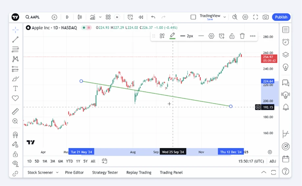Screen dimensions: 302x186
Task: Change the D chart interval
Action: [x=67, y=17]
